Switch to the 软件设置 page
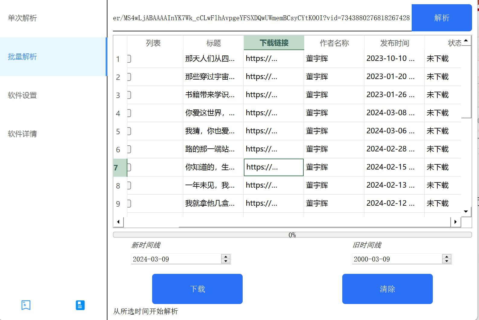Image resolution: width=479 pixels, height=320 pixels. (22, 95)
